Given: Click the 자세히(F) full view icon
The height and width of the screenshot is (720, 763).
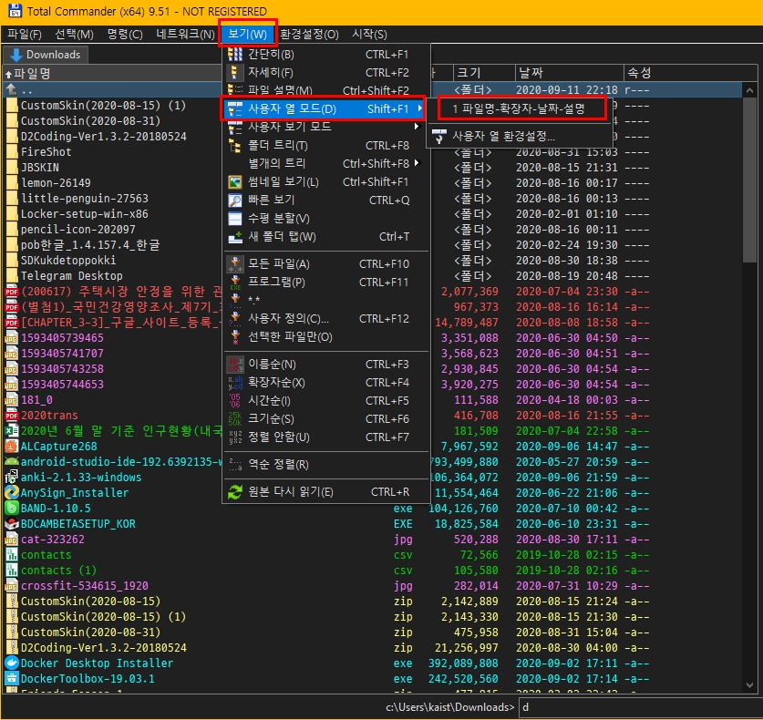Looking at the screenshot, I should tap(235, 73).
